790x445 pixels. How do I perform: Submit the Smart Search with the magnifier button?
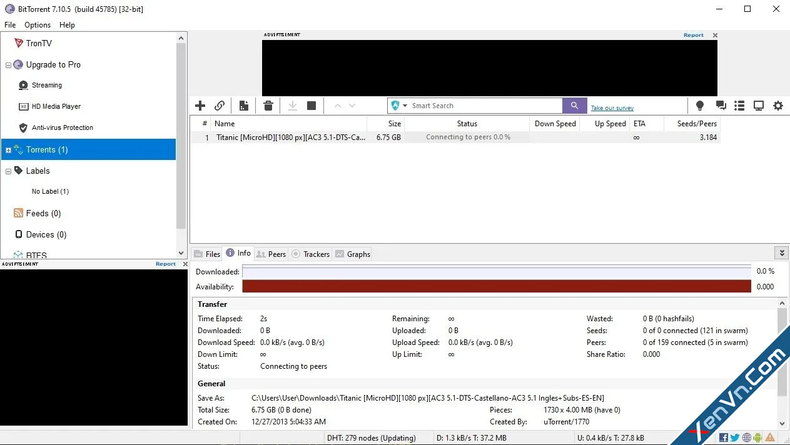575,106
